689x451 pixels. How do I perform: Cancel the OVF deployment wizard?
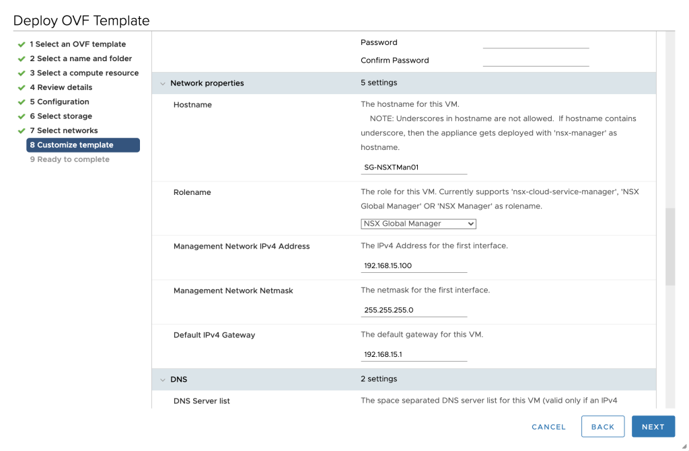pyautogui.click(x=549, y=427)
